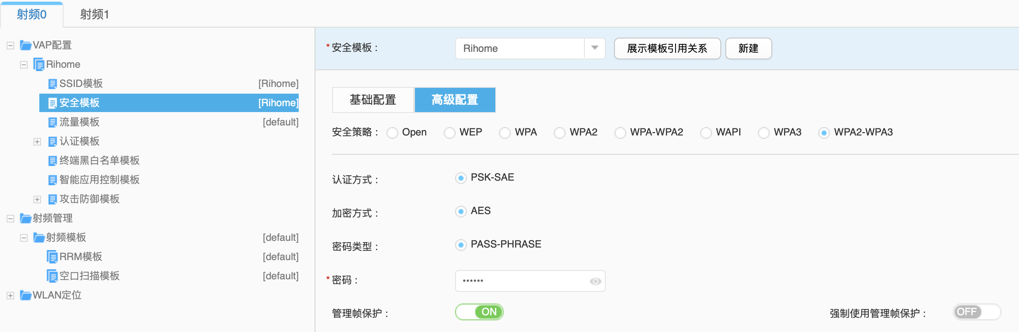1019x332 pixels.
Task: Collapse the 射频管理 tree node
Action: tap(10, 219)
